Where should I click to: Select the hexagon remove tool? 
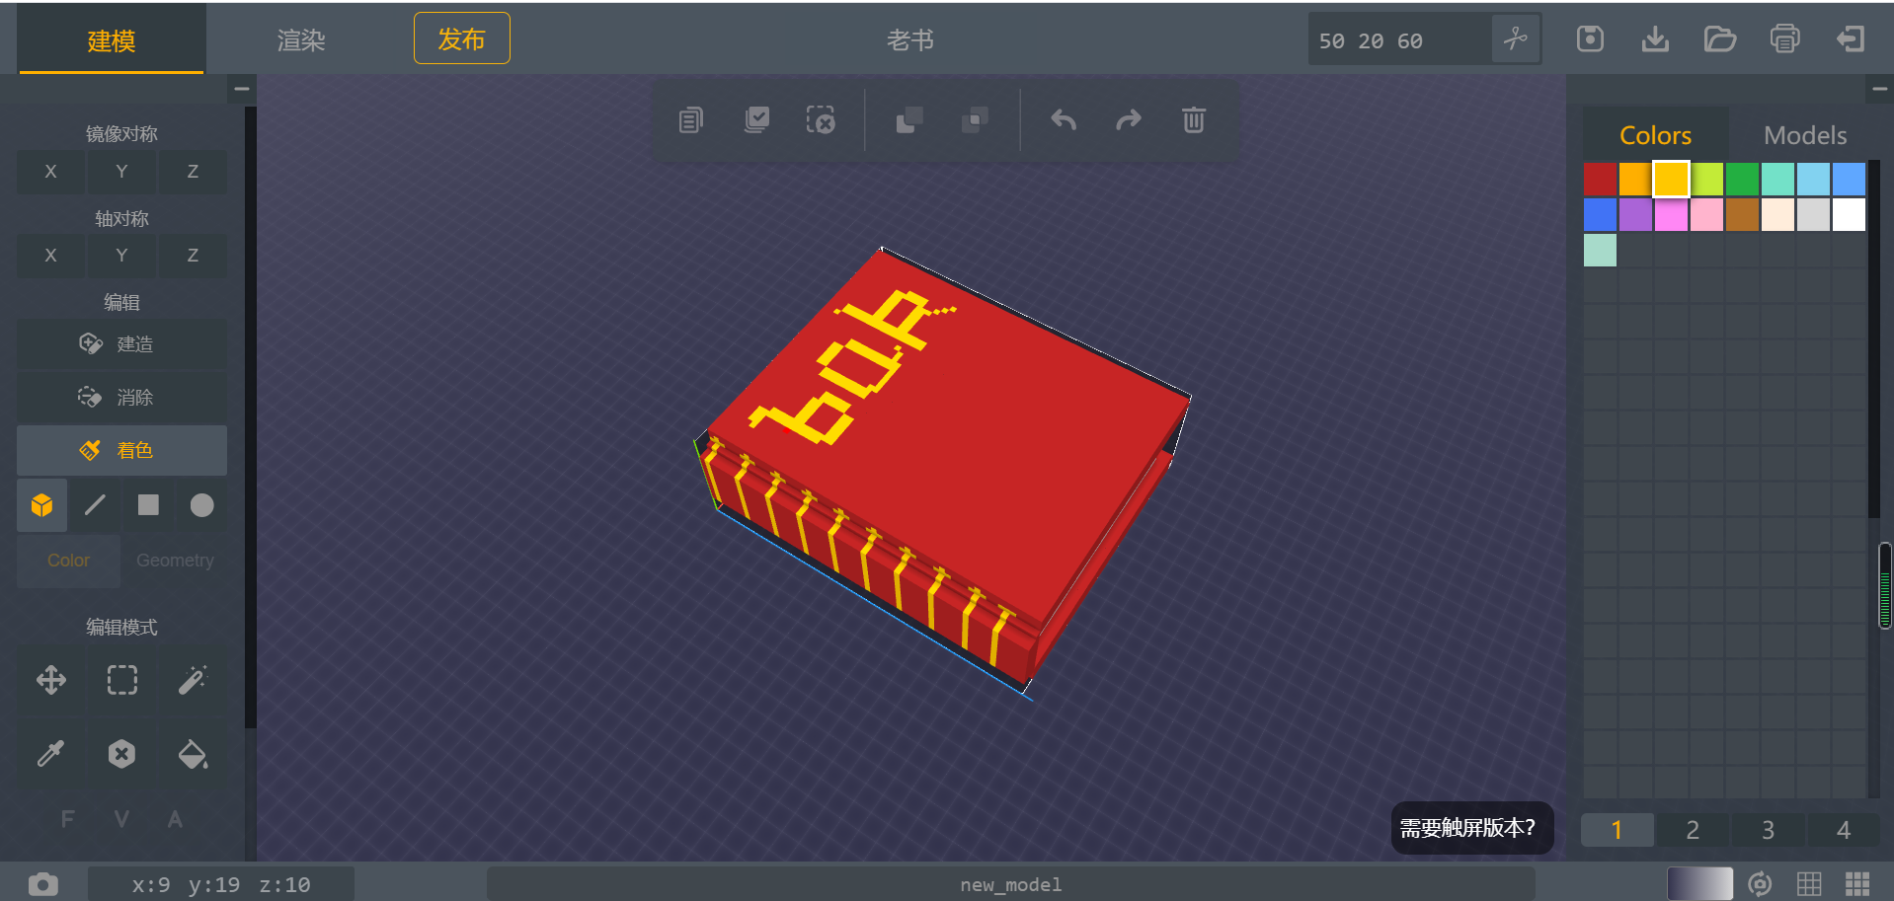(x=121, y=755)
